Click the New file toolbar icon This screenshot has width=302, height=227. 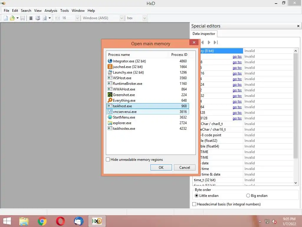[6, 18]
